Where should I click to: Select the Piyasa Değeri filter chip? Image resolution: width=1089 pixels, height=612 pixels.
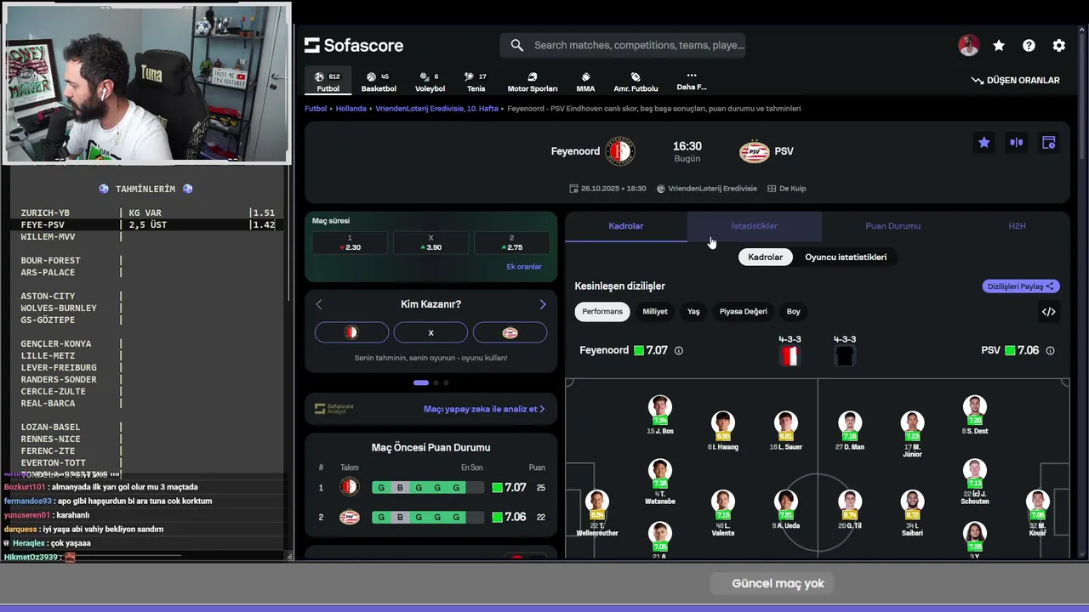click(744, 311)
